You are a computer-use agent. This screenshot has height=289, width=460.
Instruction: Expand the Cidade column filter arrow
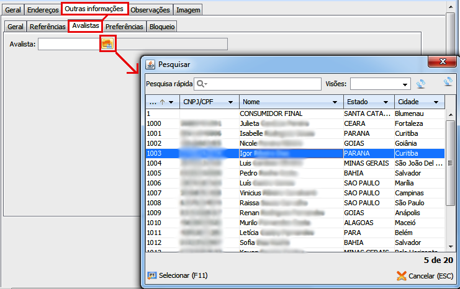(x=436, y=102)
